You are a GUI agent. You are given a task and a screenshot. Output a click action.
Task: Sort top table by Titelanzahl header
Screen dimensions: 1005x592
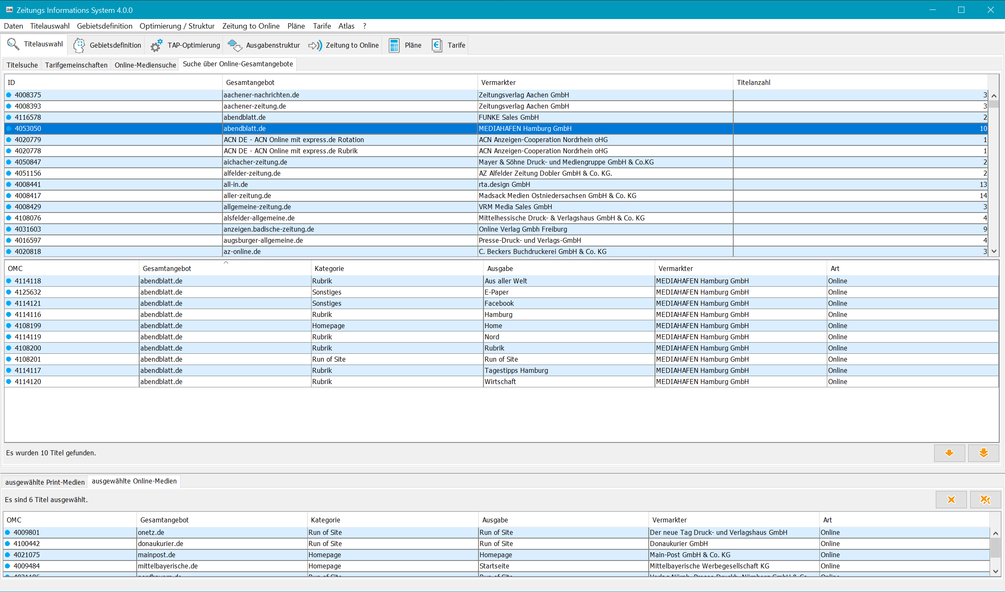click(861, 82)
